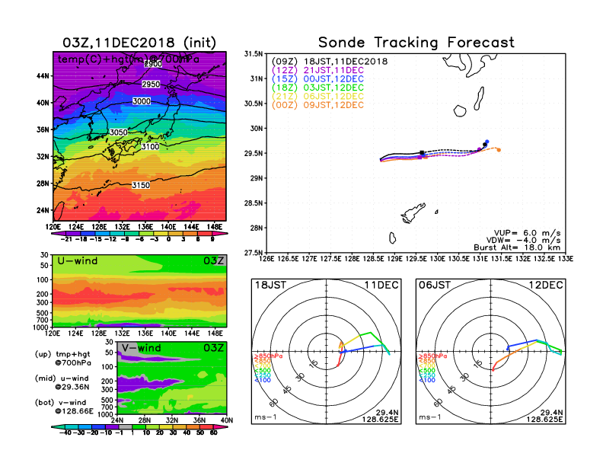Click the 3150 height contour label
The height and width of the screenshot is (466, 603).
coord(141,185)
